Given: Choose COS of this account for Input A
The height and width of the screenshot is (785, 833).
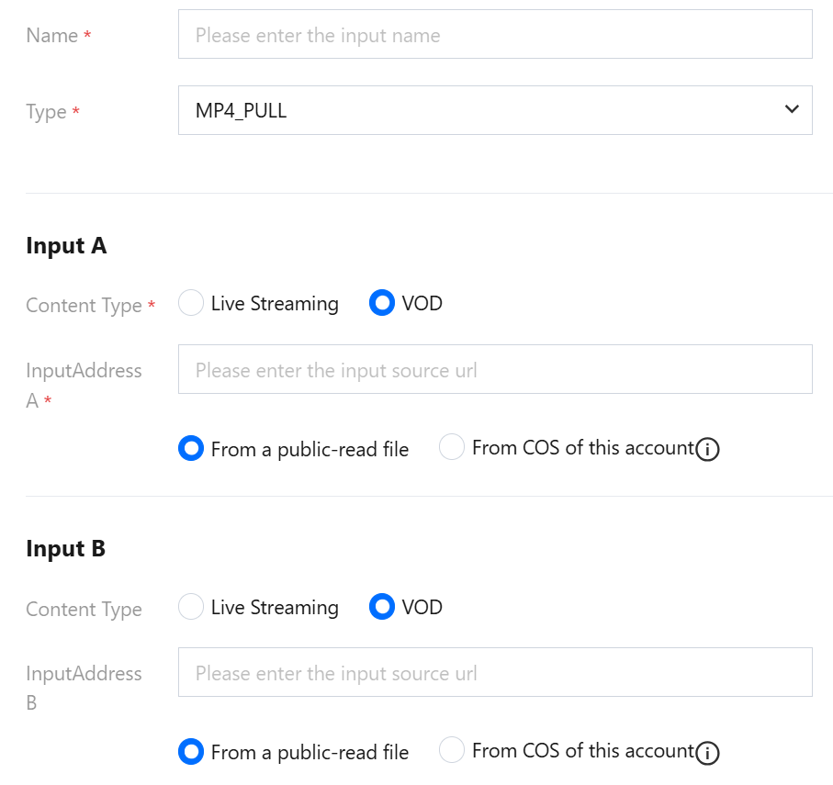Looking at the screenshot, I should 452,448.
